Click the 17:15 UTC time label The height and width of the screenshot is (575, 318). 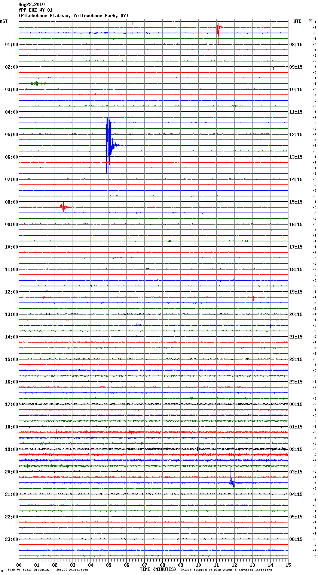(296, 247)
